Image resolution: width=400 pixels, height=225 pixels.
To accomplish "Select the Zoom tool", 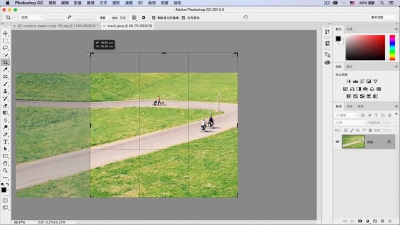I will coord(6,171).
